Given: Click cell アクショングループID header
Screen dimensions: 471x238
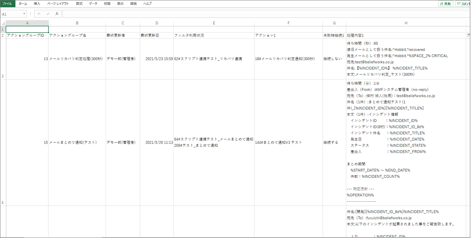Looking at the screenshot, I should (27, 36).
